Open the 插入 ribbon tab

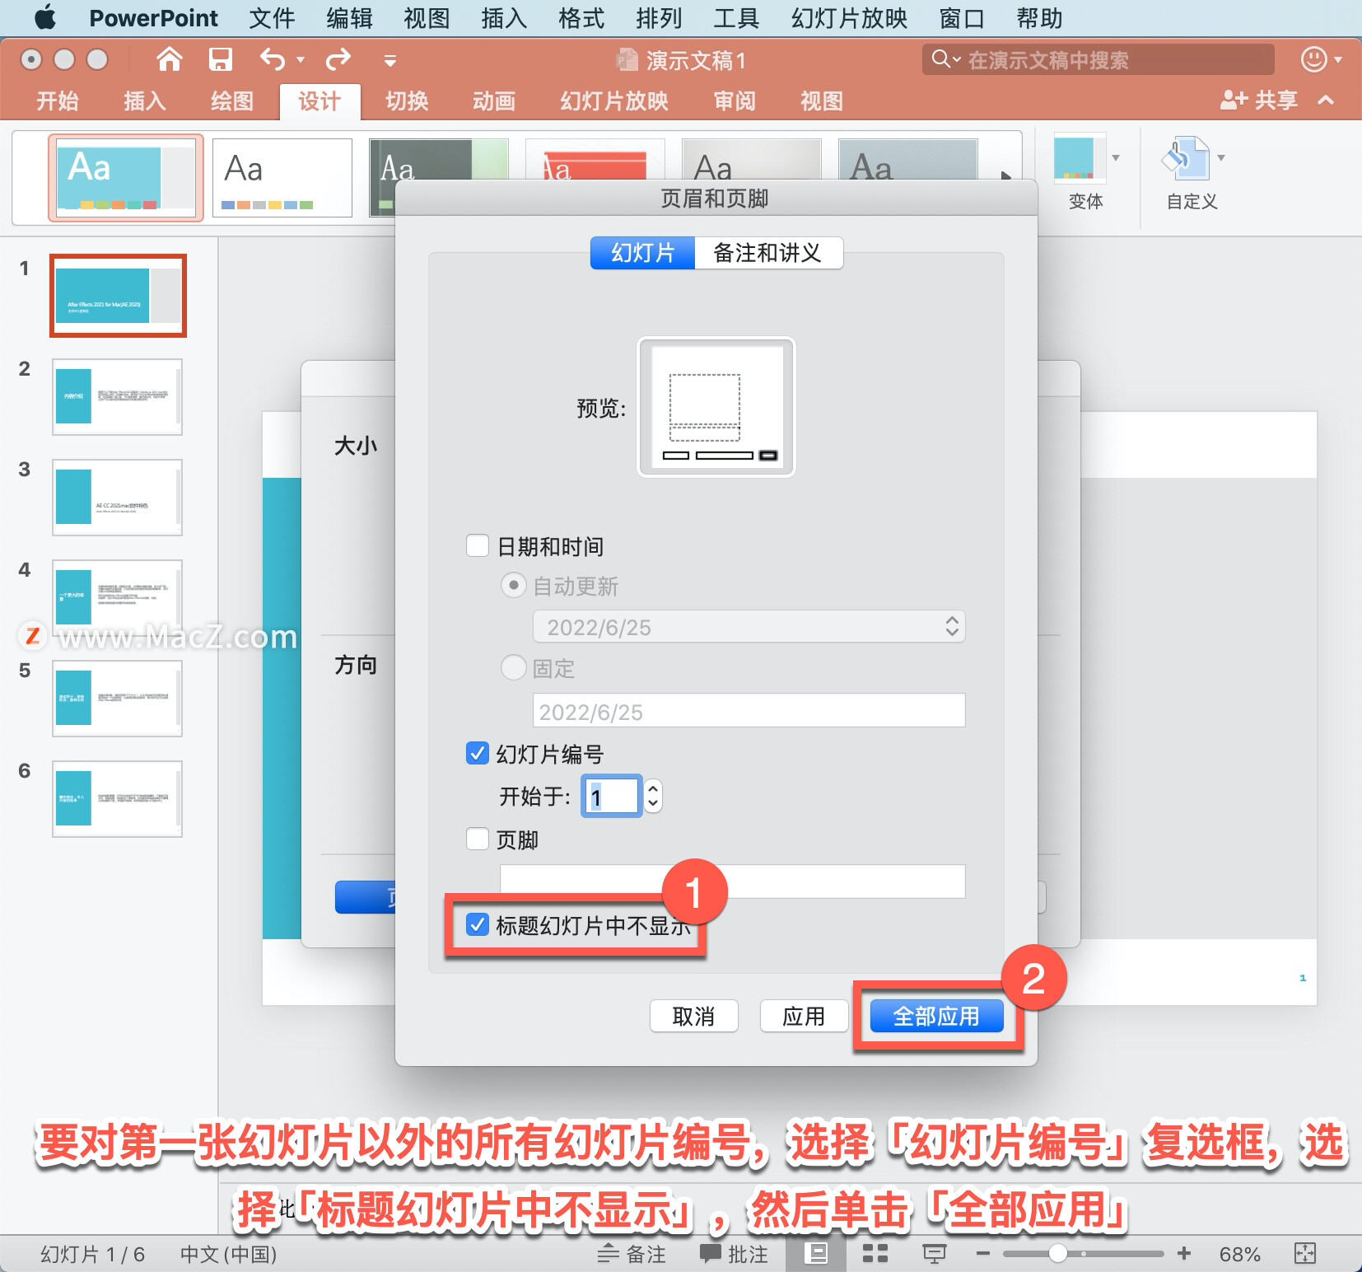tap(145, 101)
